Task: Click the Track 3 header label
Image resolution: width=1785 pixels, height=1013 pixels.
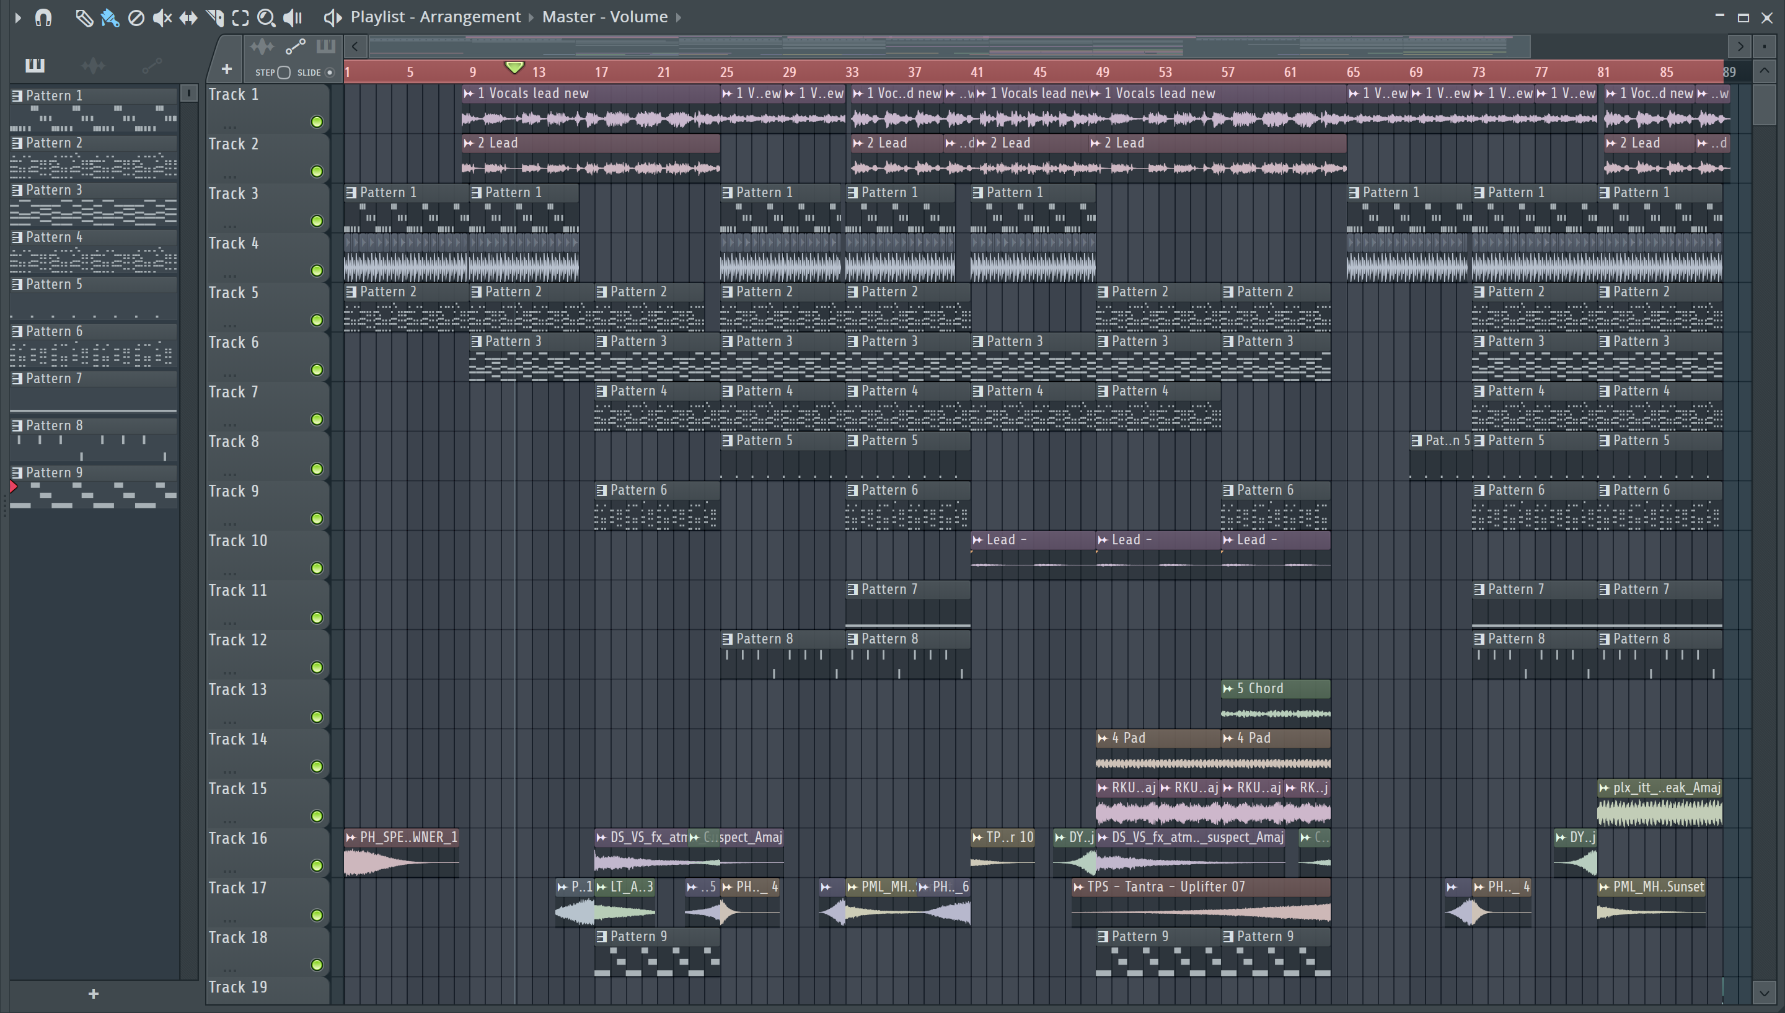Action: click(x=234, y=194)
